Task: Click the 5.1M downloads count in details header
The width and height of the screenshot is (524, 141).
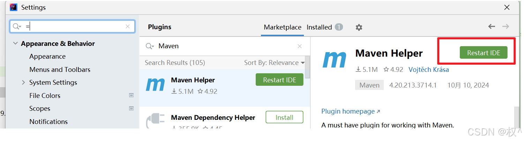Action: point(366,69)
